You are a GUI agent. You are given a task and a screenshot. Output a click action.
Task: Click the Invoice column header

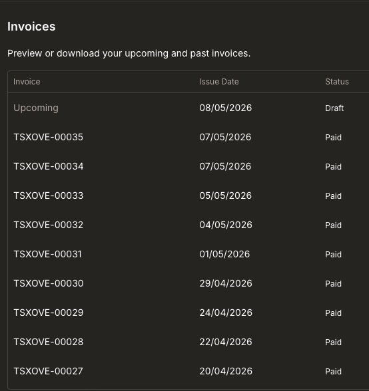(x=27, y=82)
